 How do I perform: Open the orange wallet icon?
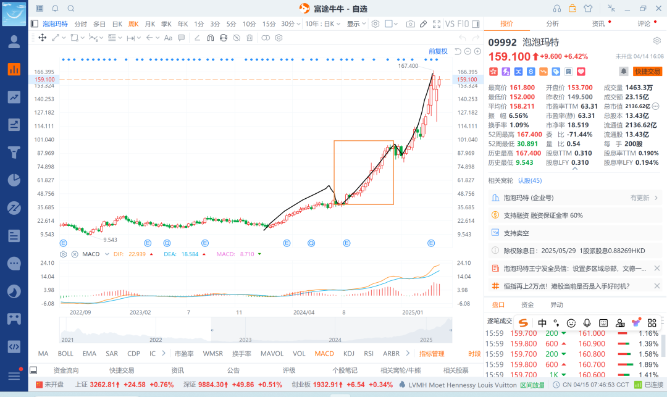[572, 9]
